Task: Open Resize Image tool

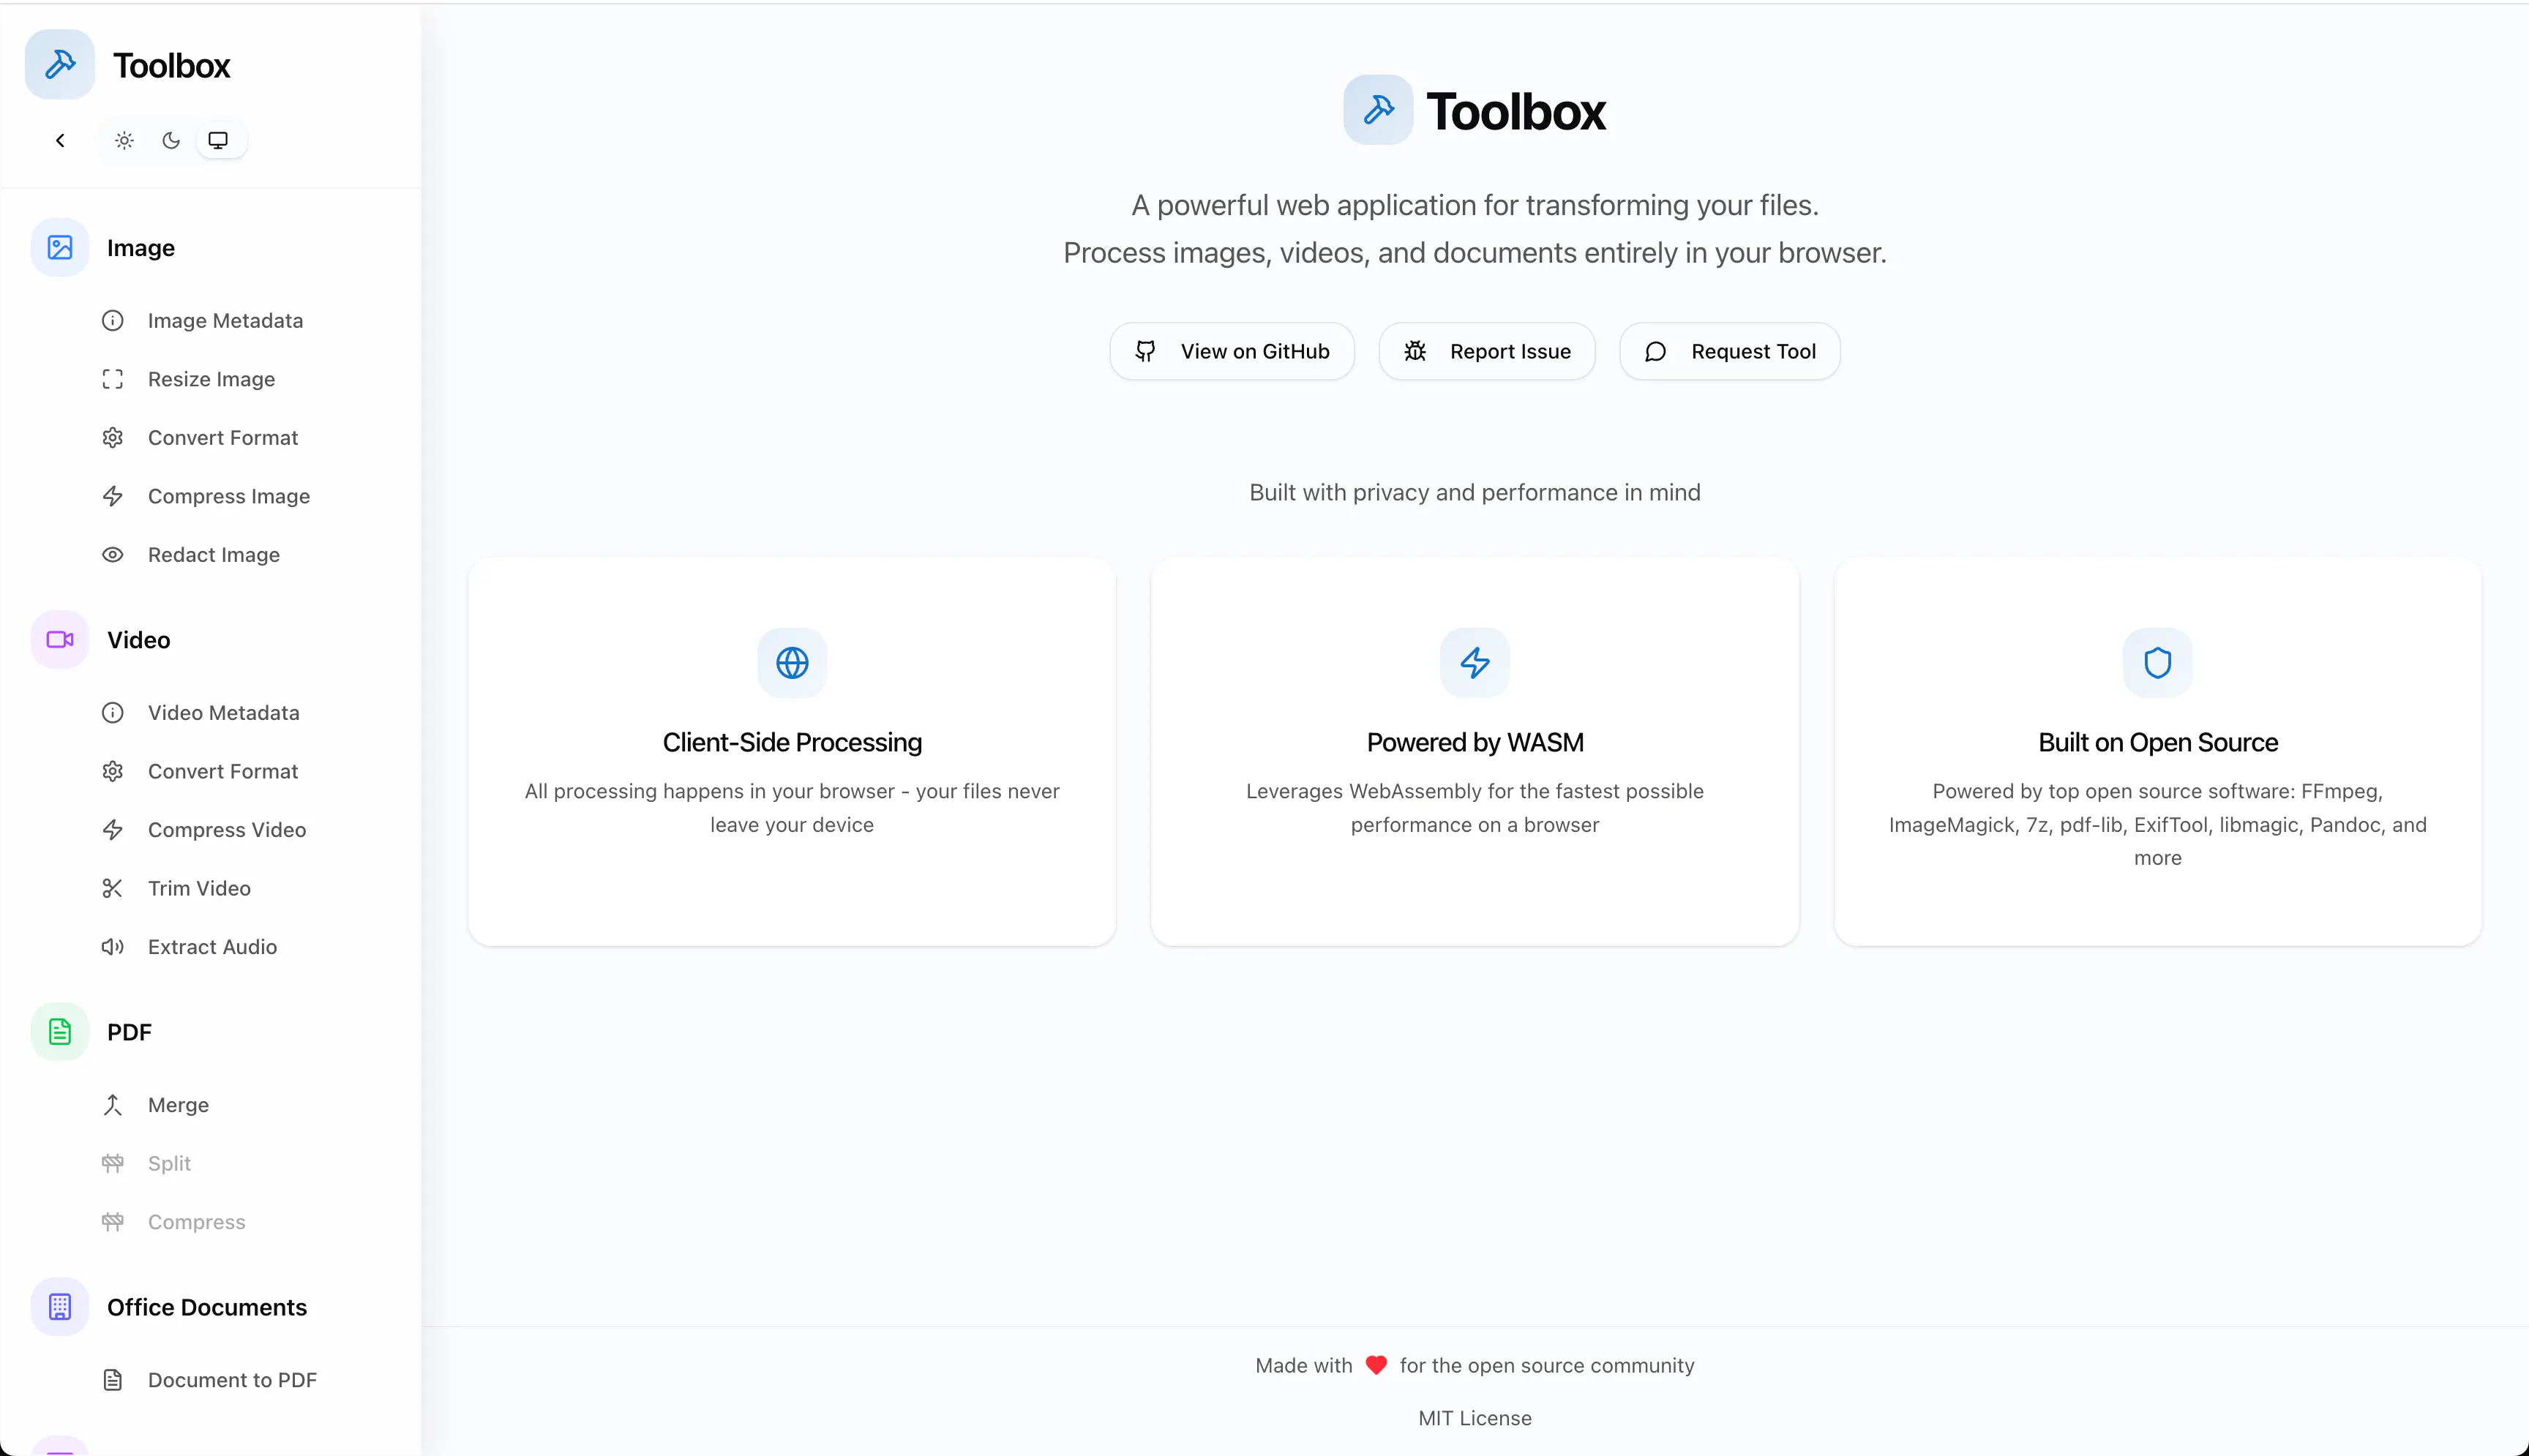Action: pyautogui.click(x=211, y=379)
